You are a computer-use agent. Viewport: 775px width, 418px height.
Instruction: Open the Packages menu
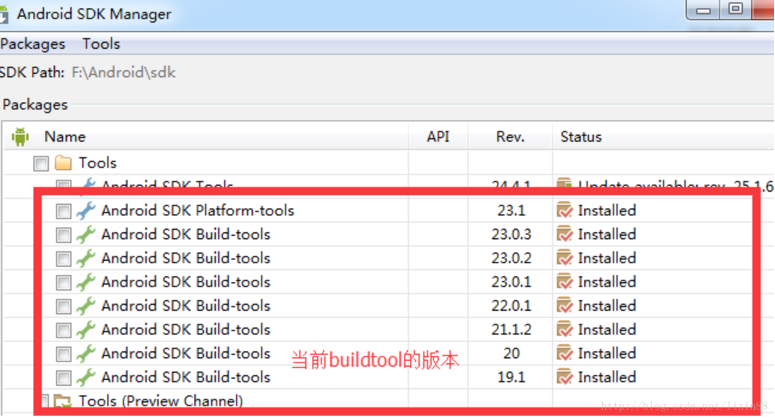(33, 43)
